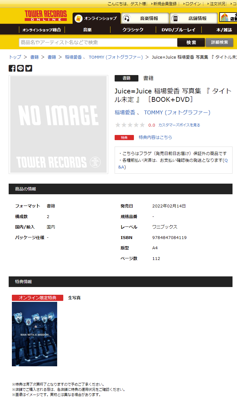Open the ログイン link

click(193, 4)
